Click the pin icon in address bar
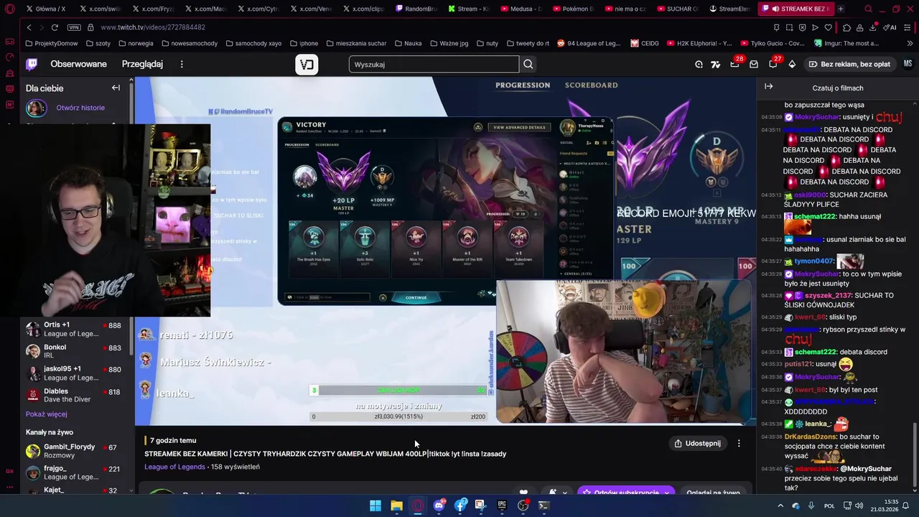The width and height of the screenshot is (919, 517). click(x=776, y=27)
